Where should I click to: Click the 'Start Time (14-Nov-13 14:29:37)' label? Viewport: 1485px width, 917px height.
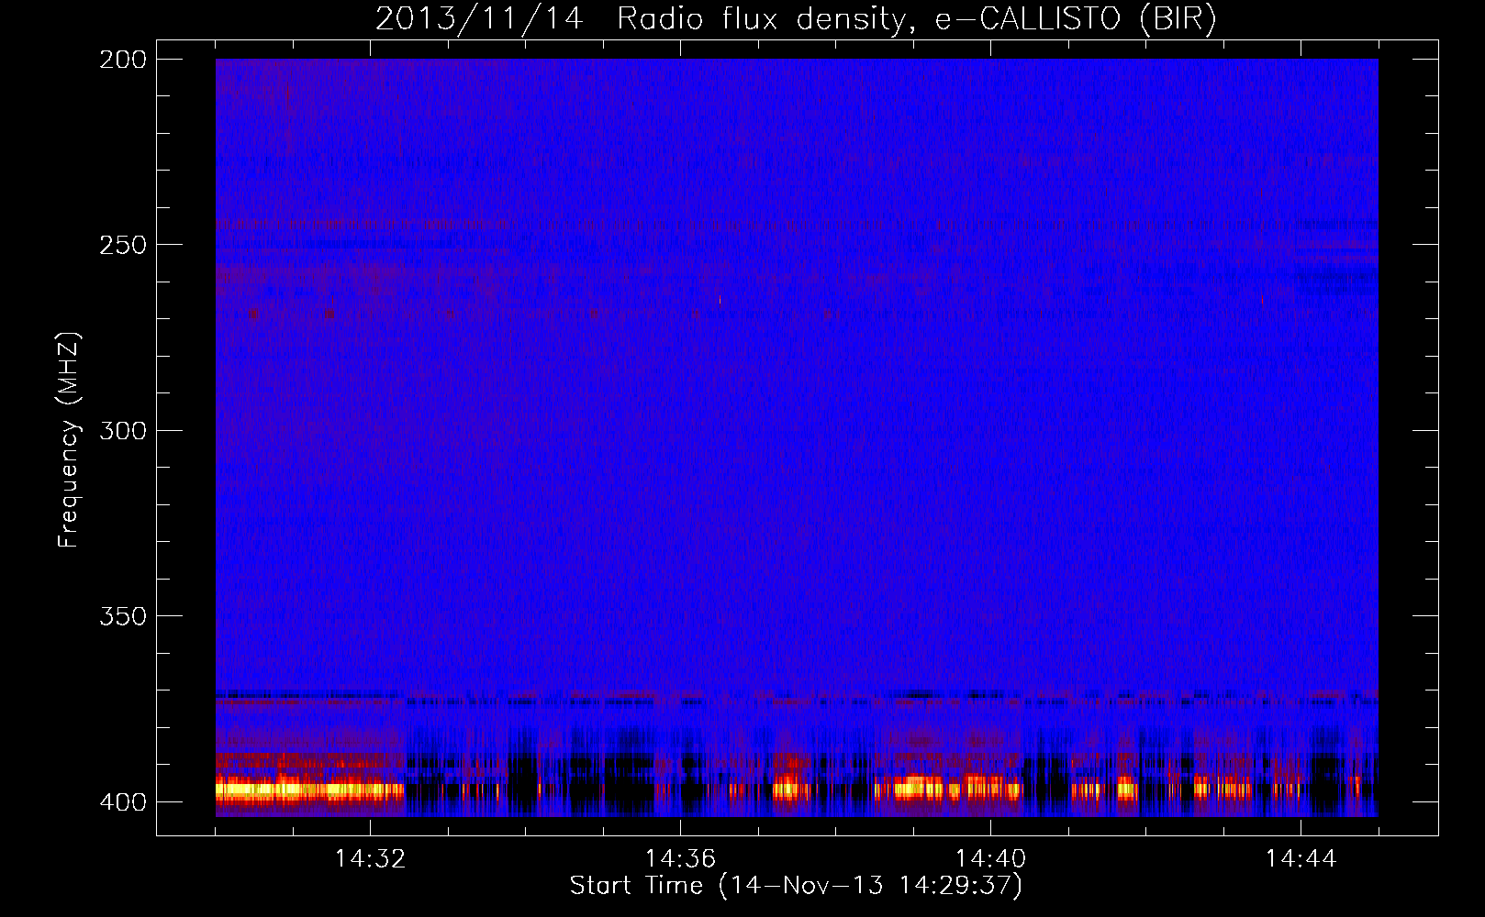(x=796, y=886)
